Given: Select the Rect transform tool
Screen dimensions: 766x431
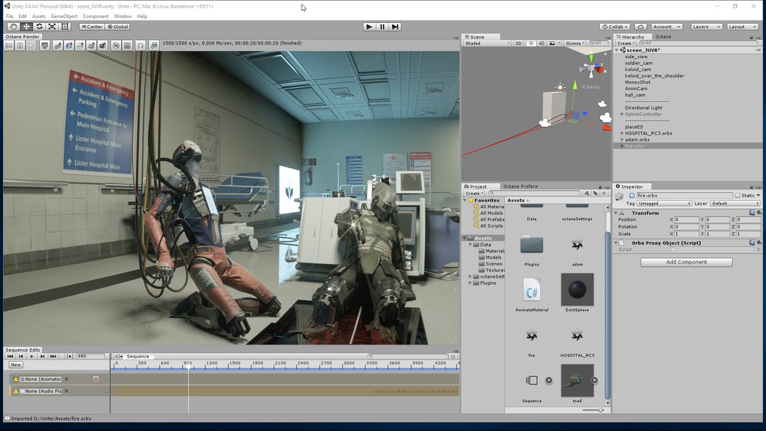Looking at the screenshot, I should [64, 26].
